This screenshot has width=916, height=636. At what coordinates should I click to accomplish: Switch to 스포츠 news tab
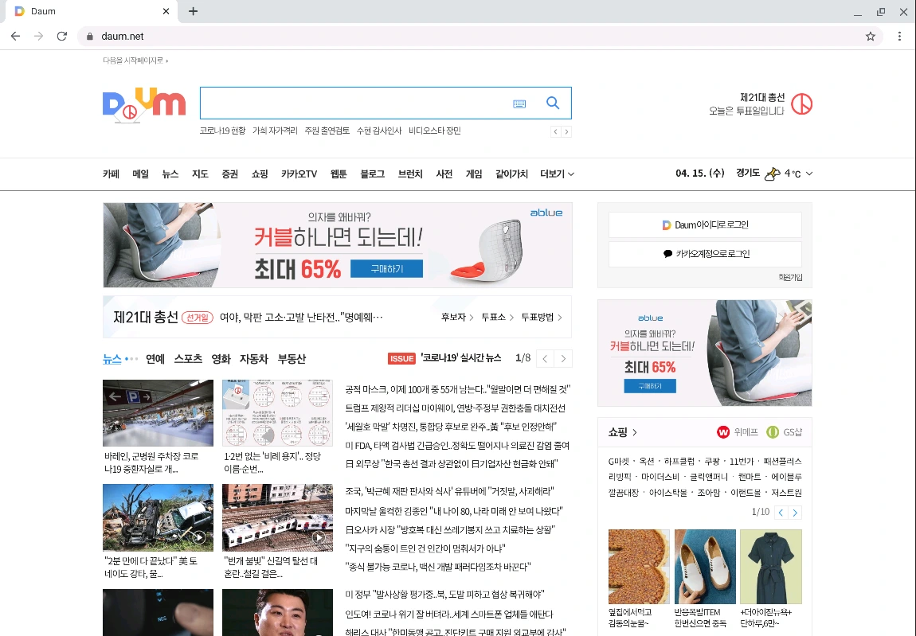click(x=188, y=358)
